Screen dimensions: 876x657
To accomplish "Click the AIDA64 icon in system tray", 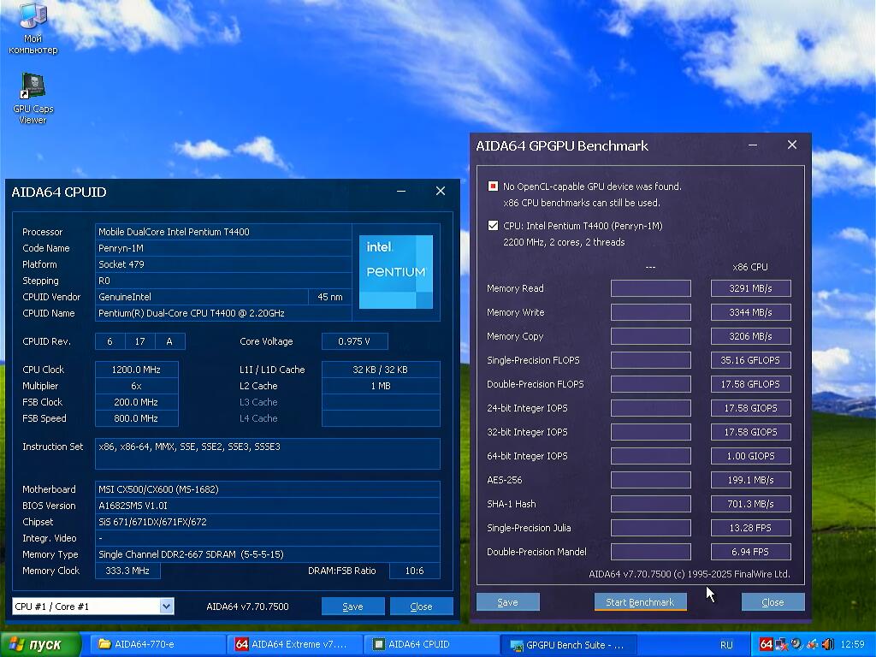I will 766,644.
